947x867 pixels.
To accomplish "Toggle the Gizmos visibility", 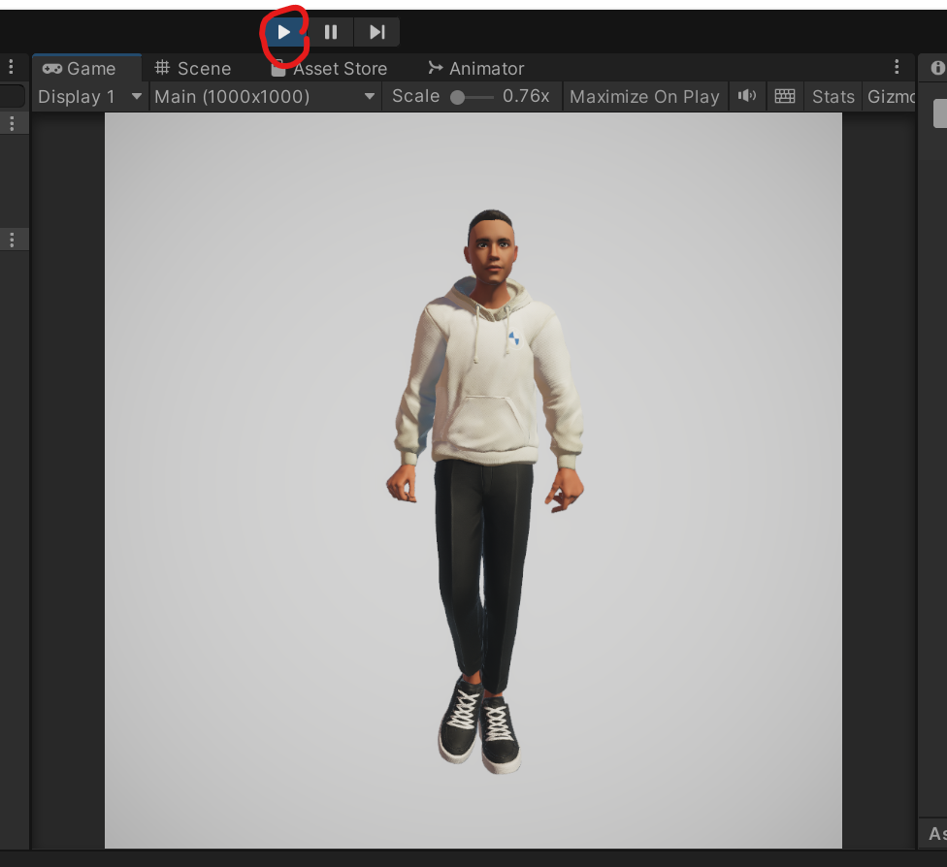I will [893, 96].
